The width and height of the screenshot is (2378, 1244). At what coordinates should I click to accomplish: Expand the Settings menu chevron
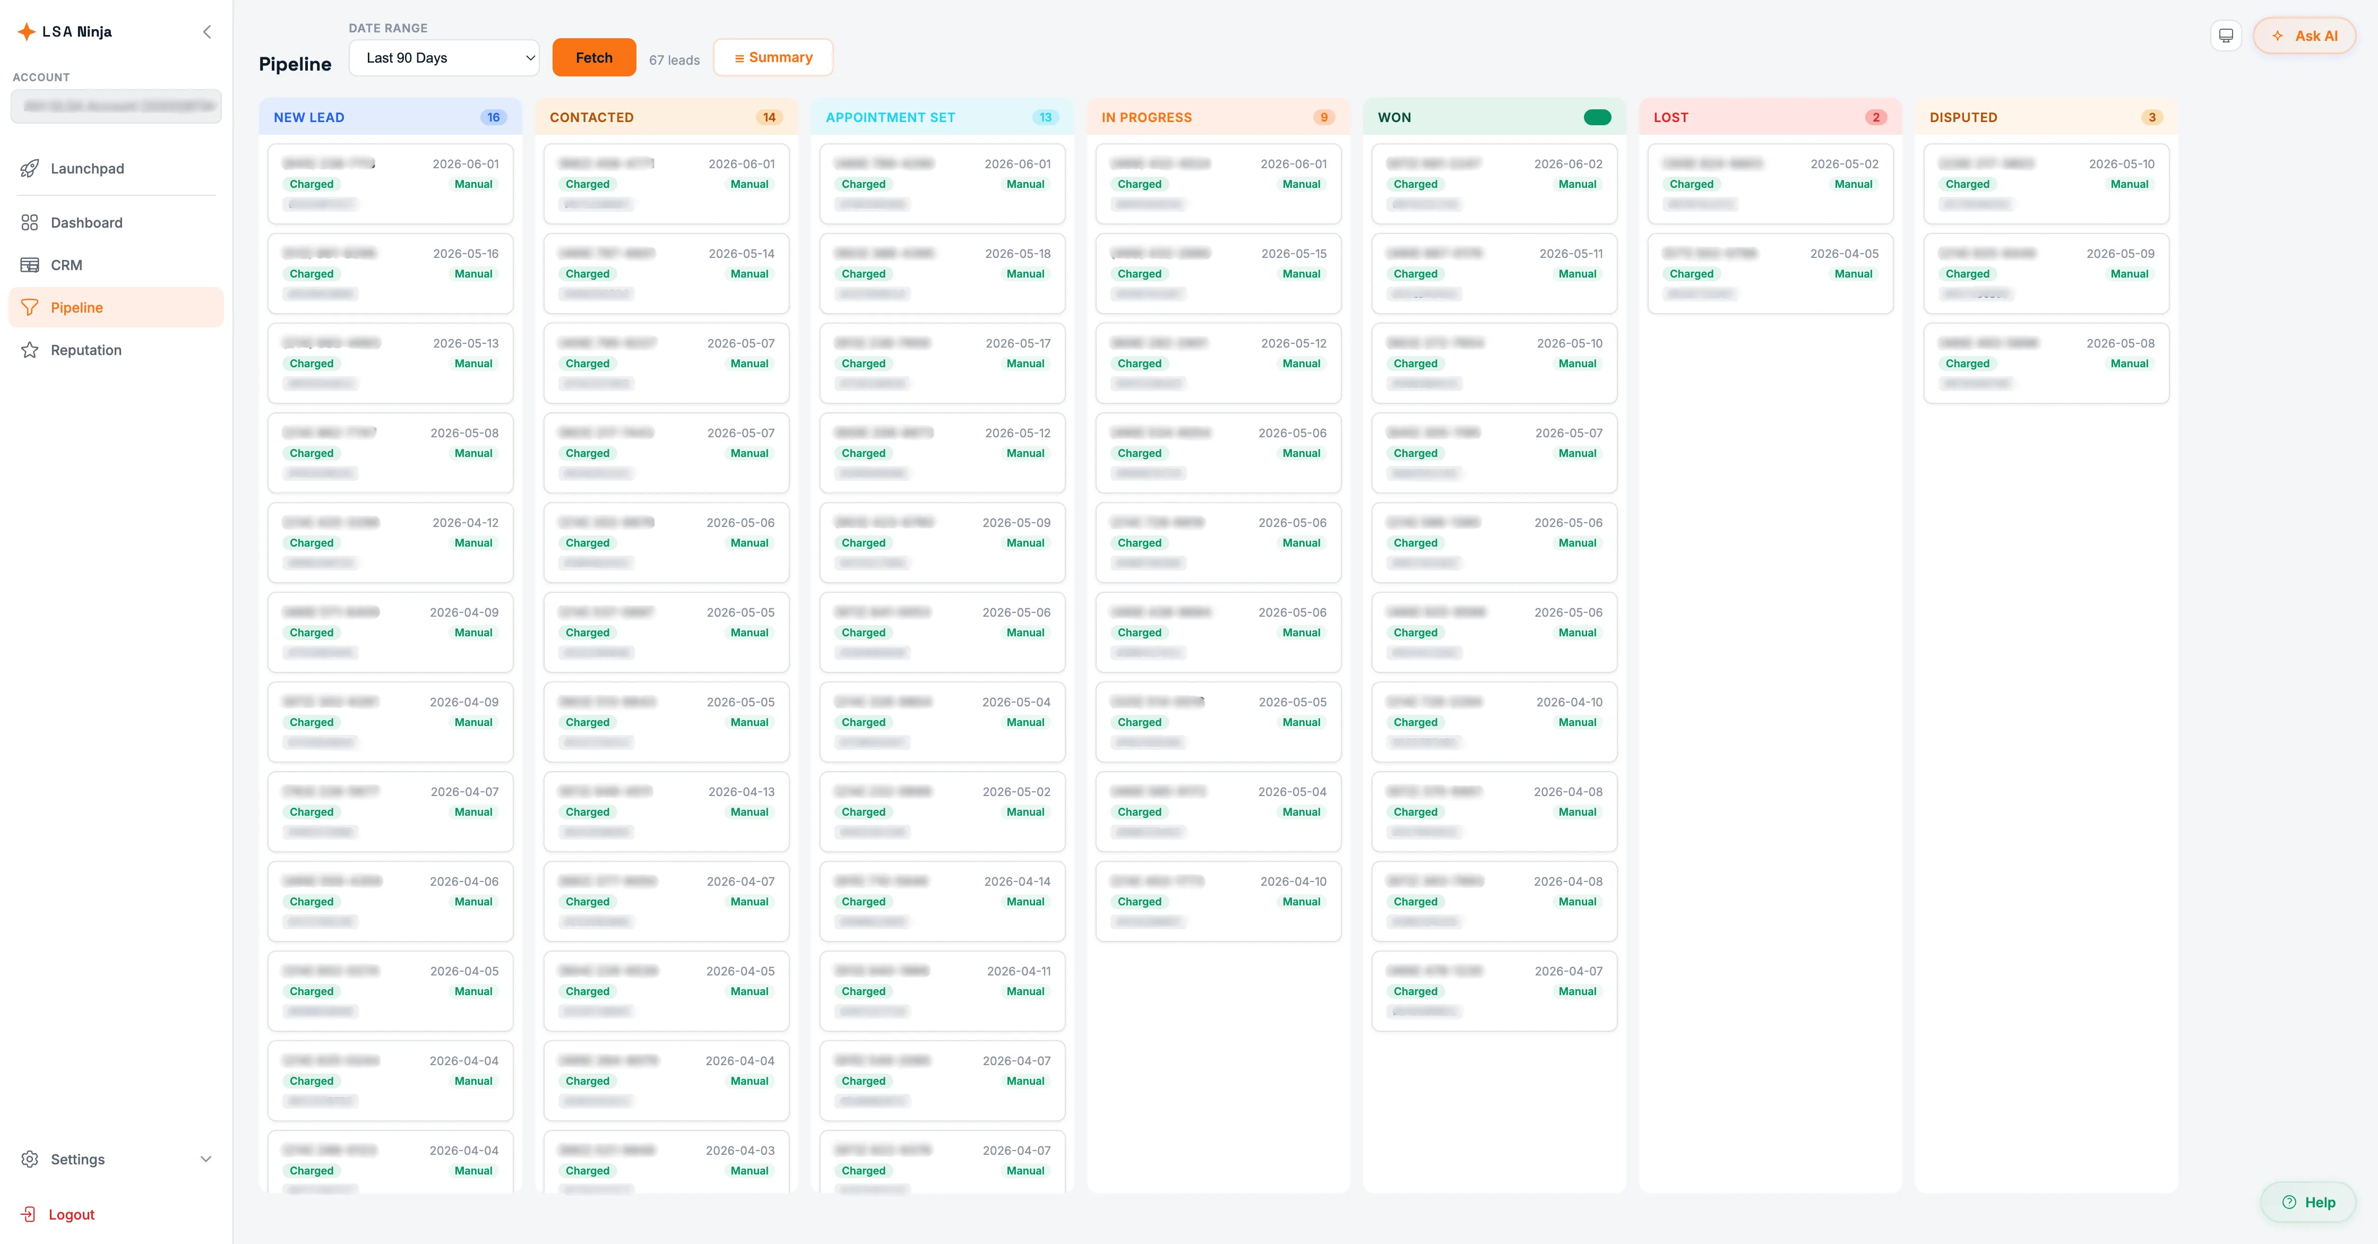click(x=206, y=1159)
